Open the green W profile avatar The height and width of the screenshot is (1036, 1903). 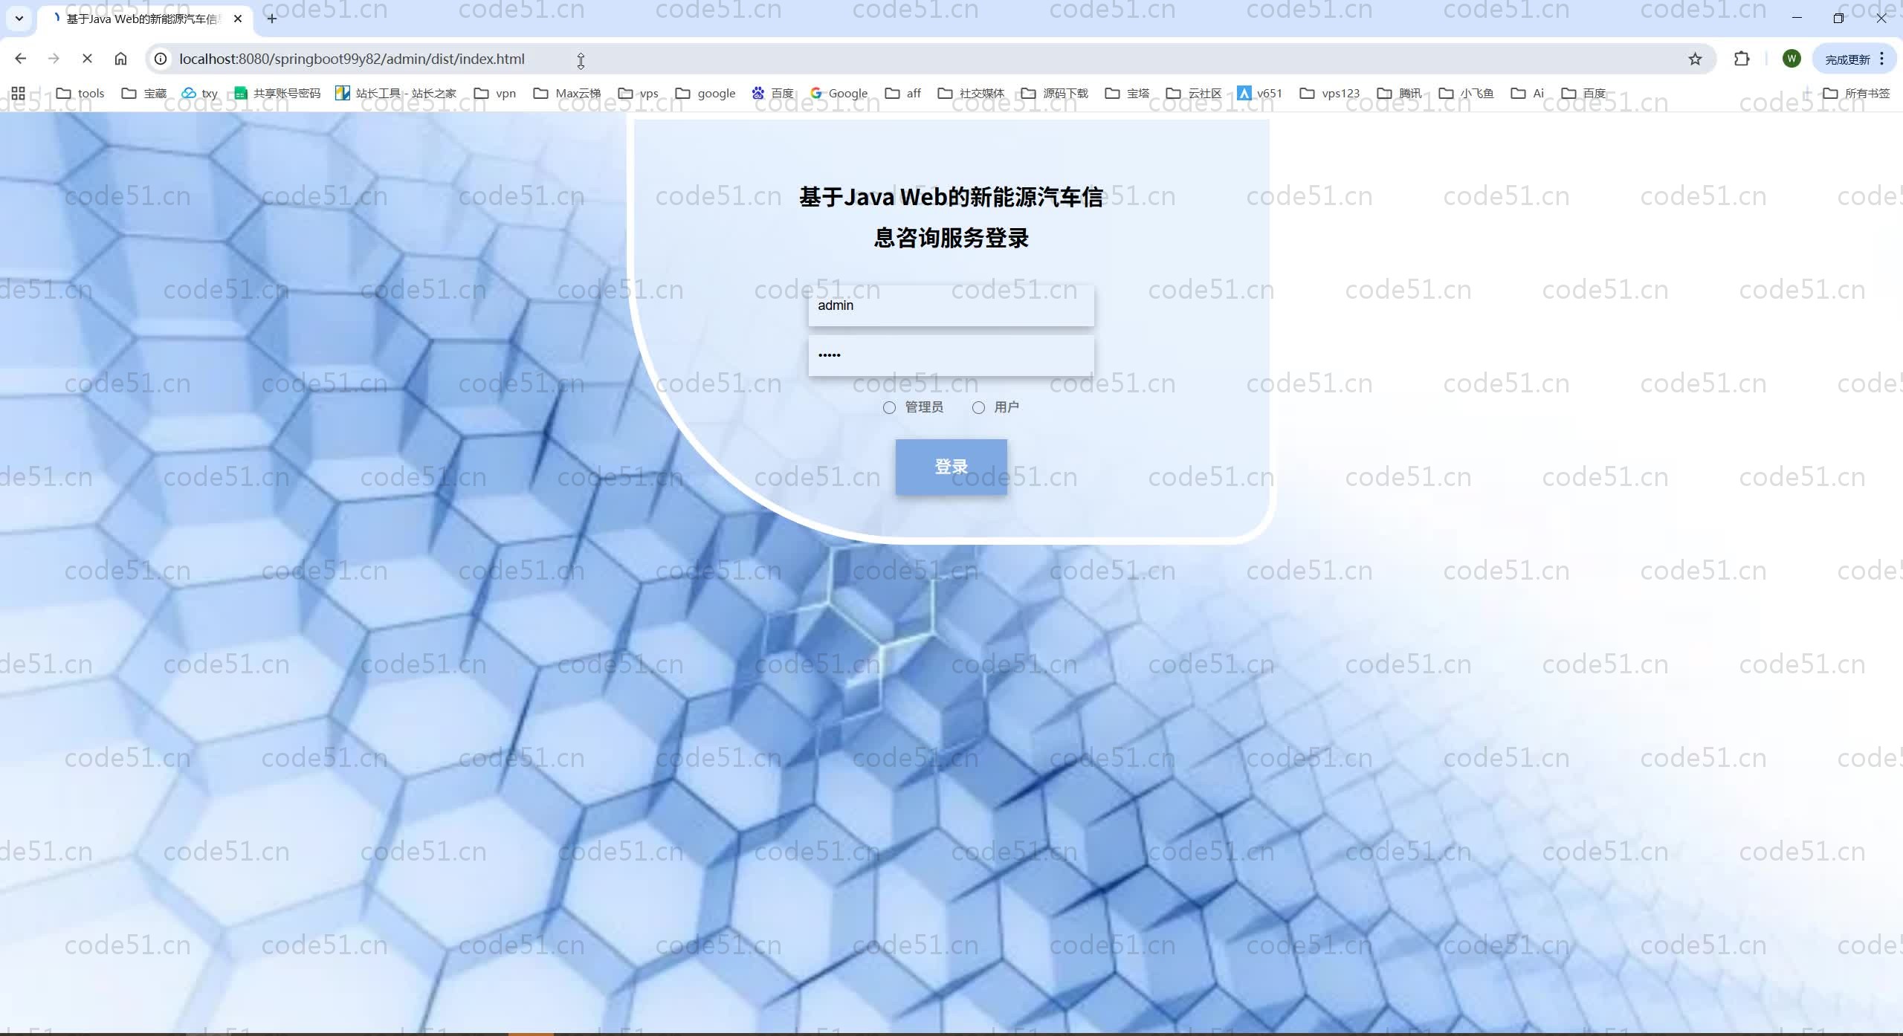tap(1791, 59)
